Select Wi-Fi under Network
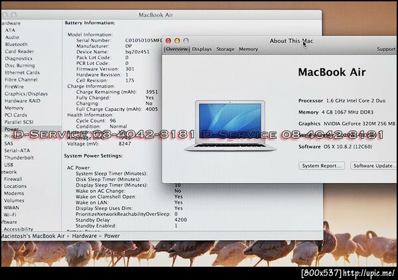 tap(10, 214)
